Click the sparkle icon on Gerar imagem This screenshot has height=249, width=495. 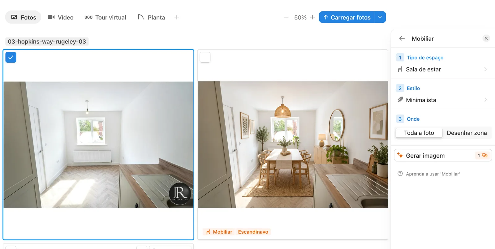pyautogui.click(x=400, y=155)
